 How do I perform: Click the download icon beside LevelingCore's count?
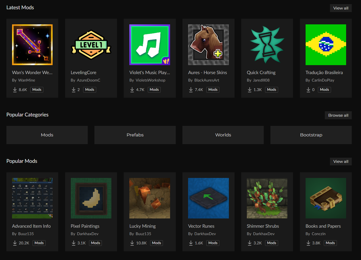click(x=73, y=90)
